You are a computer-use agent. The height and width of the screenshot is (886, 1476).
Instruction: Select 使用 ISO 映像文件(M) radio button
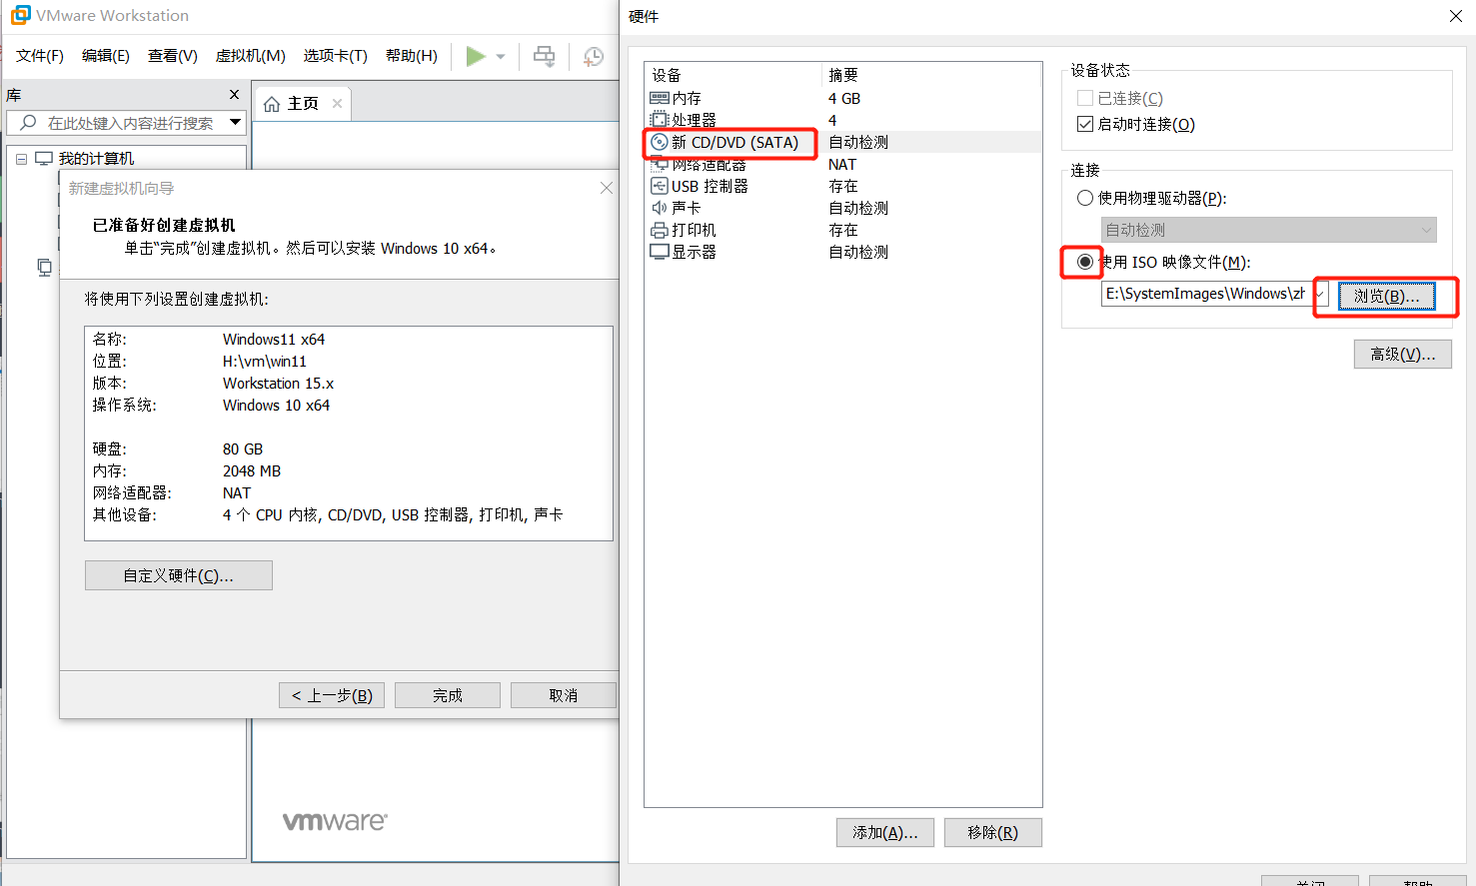coord(1084,262)
